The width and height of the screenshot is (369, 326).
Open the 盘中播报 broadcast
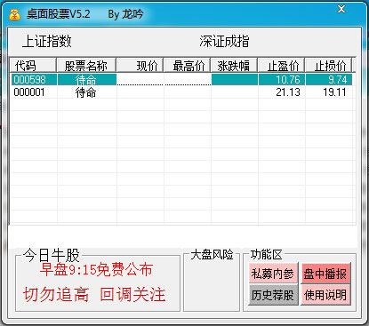click(325, 274)
